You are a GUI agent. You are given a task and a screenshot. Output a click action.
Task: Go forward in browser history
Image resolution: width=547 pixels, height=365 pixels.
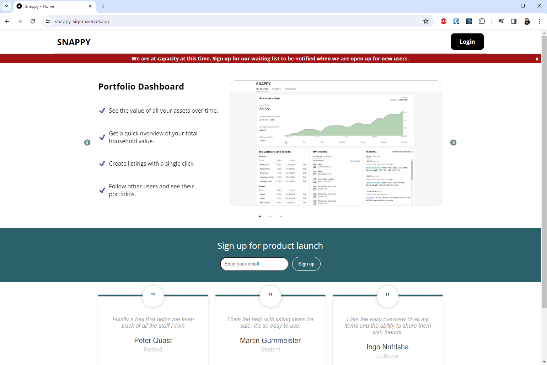pos(20,21)
